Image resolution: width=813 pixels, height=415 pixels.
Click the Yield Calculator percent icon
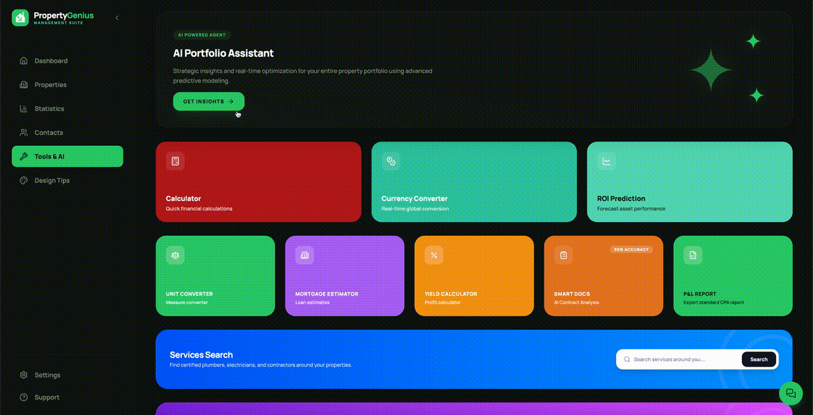click(434, 255)
